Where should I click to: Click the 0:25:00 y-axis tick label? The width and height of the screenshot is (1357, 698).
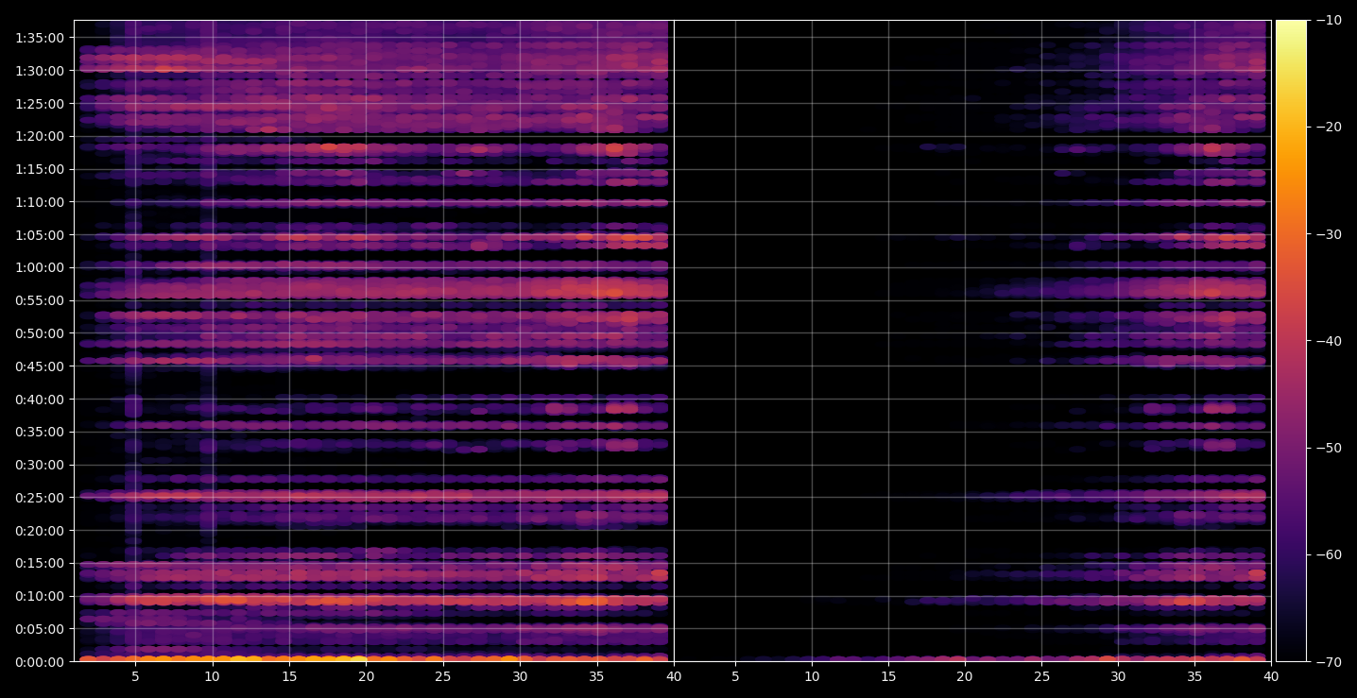click(40, 498)
